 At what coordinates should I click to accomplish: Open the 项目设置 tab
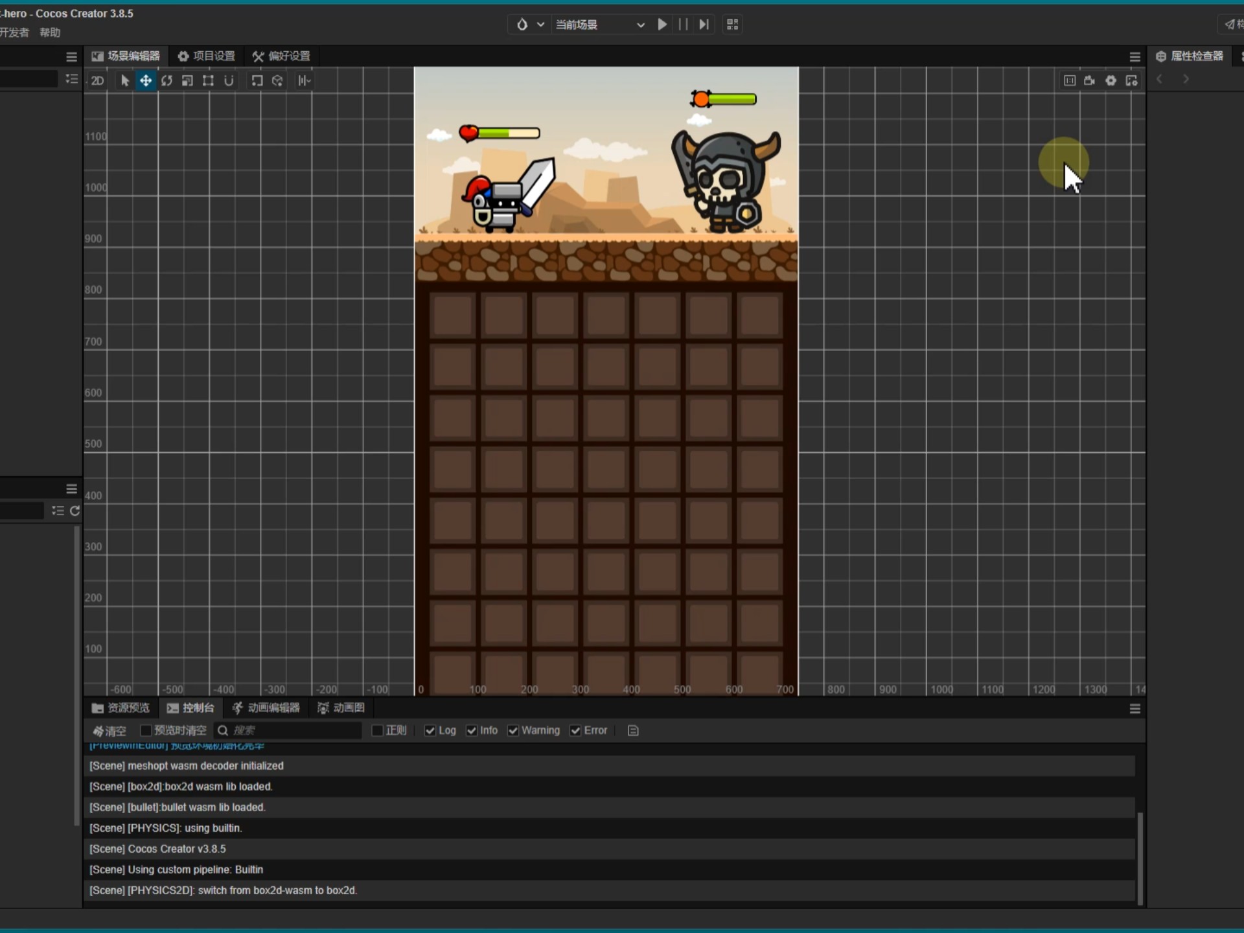pos(207,56)
